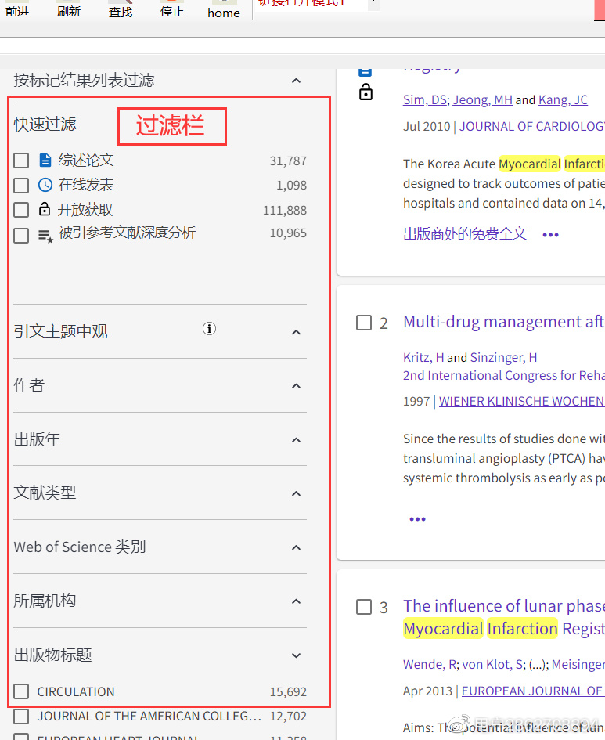
Task: Toggle the 出版物标题 section chevron
Action: click(x=296, y=655)
